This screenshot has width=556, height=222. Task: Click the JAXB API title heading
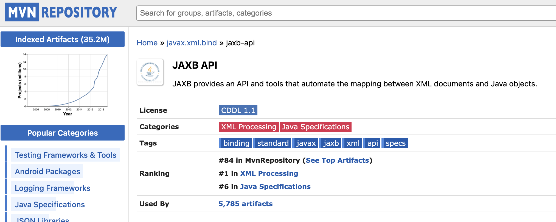[x=195, y=65]
